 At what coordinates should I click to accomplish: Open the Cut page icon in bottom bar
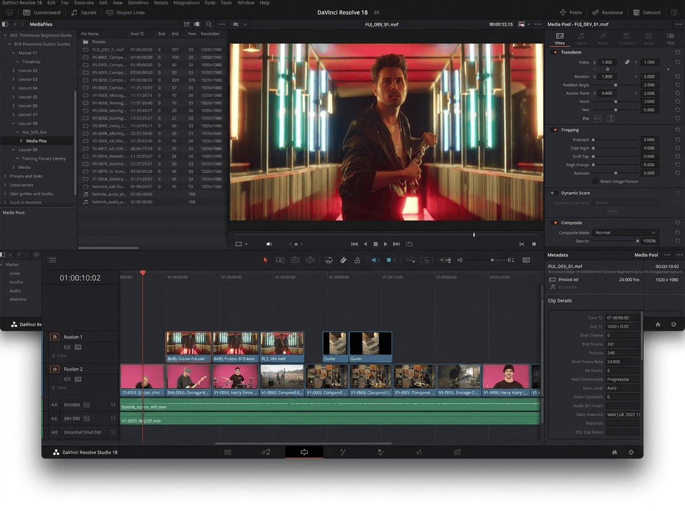point(266,452)
